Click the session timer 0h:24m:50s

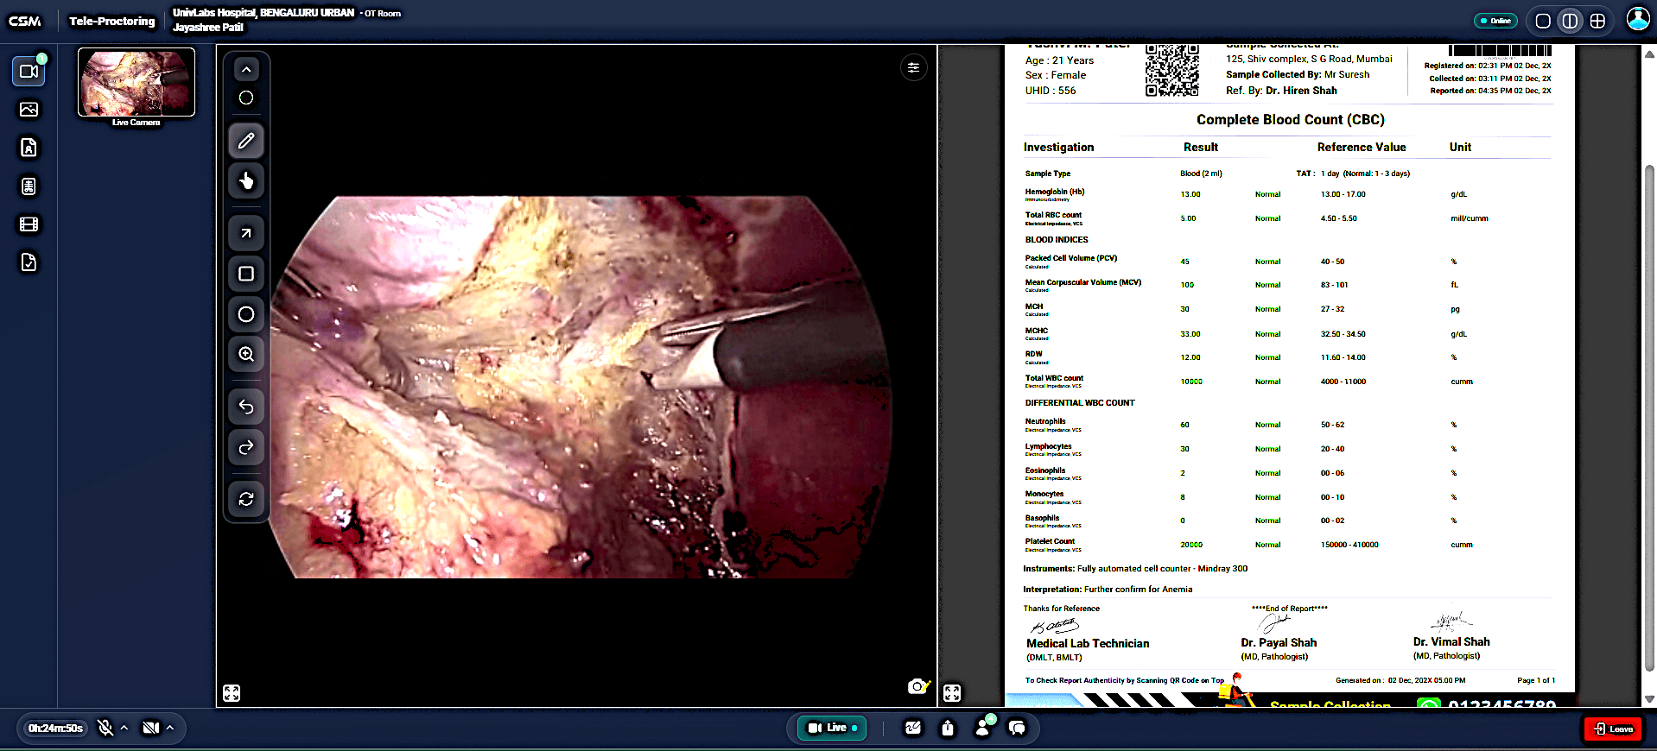pos(55,728)
